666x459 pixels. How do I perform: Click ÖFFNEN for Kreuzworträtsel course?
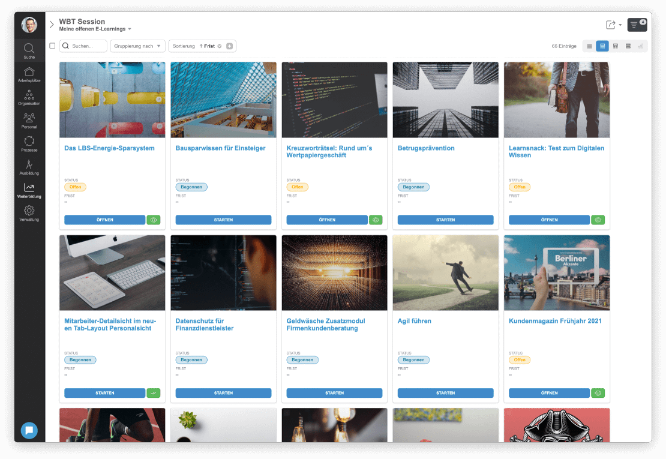pos(327,220)
